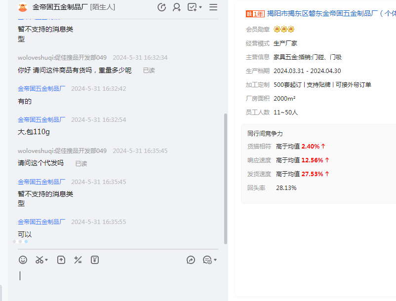Click the refresh clock icon in header
This screenshot has height=301, width=396.
(161, 7)
